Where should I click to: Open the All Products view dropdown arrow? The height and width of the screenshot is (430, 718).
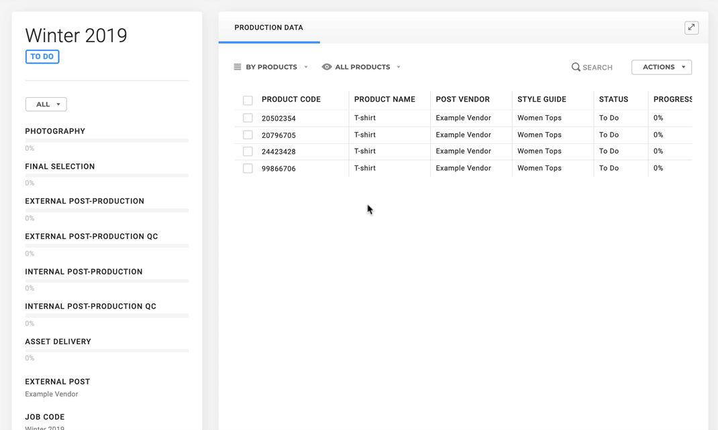[x=399, y=67]
